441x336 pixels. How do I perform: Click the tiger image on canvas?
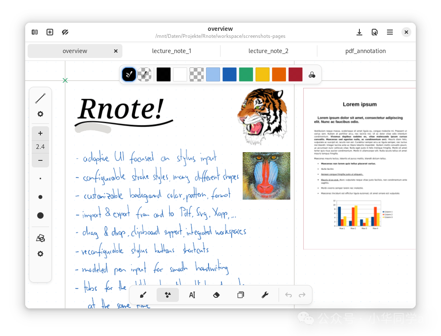tap(263, 116)
